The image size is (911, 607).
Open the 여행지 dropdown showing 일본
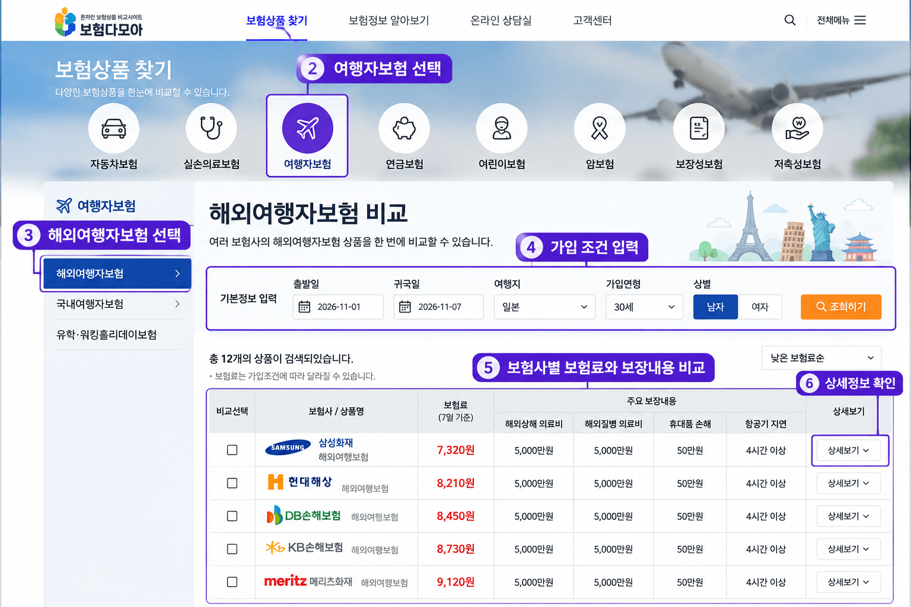[x=544, y=307]
